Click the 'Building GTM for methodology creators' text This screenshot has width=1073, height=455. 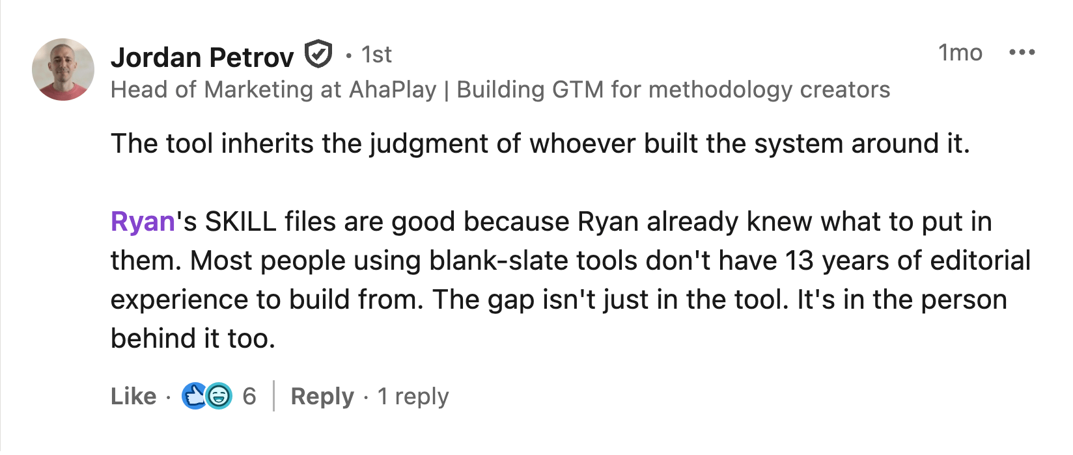673,90
